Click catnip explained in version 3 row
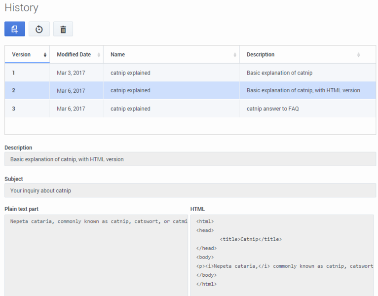This screenshot has height=296, width=378. 171,109
